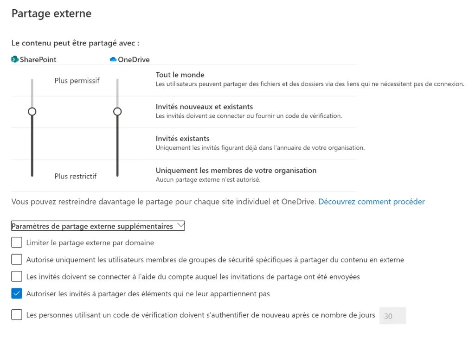The image size is (475, 338).
Task: Select 'Invités nouveaux et existants' level
Action: pyautogui.click(x=204, y=107)
